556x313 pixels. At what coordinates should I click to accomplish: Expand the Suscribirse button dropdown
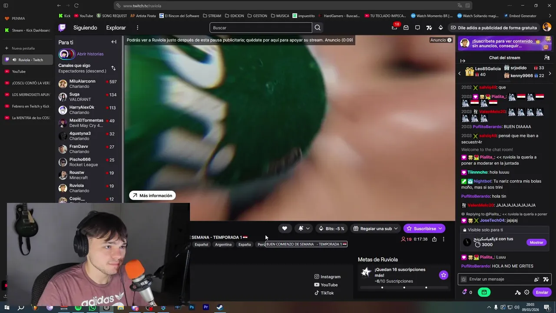(440, 228)
